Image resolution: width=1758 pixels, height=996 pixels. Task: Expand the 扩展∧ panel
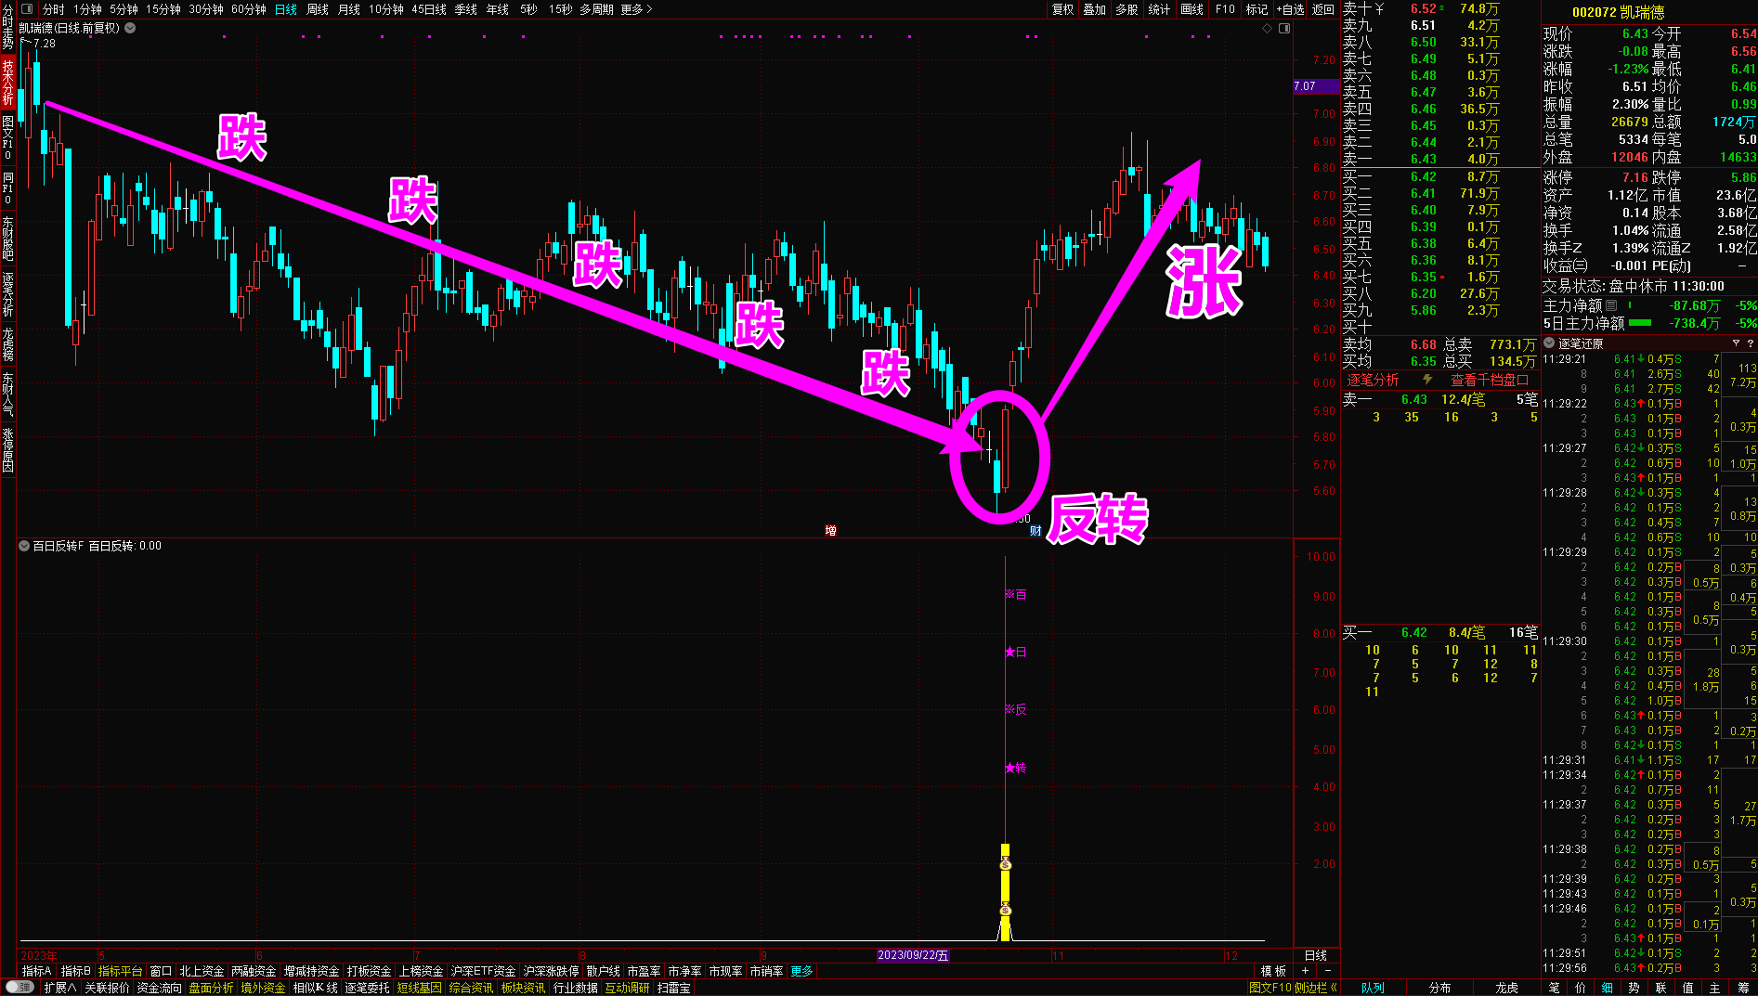(59, 988)
